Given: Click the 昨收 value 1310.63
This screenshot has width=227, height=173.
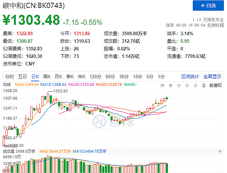Looking at the screenshot, I should (82, 41).
